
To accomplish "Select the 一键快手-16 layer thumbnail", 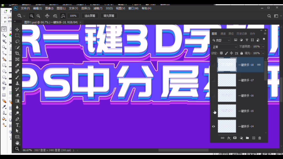I will click(x=227, y=95).
